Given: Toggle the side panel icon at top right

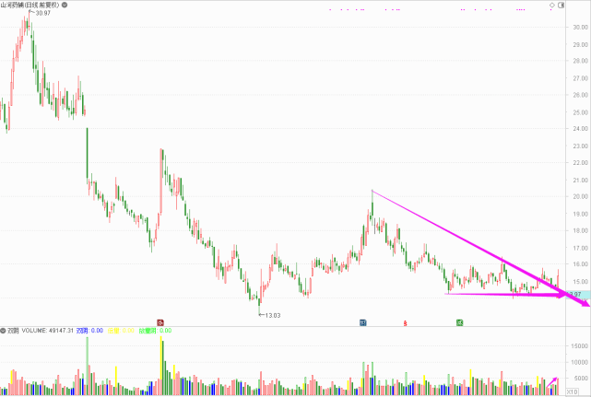Looking at the screenshot, I should coord(561,6).
